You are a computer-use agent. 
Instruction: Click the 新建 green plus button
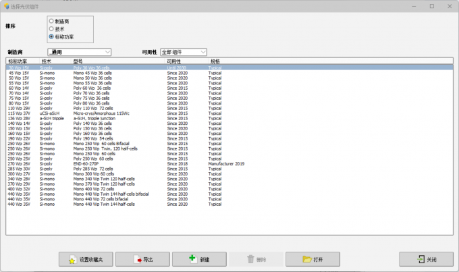coord(199,259)
